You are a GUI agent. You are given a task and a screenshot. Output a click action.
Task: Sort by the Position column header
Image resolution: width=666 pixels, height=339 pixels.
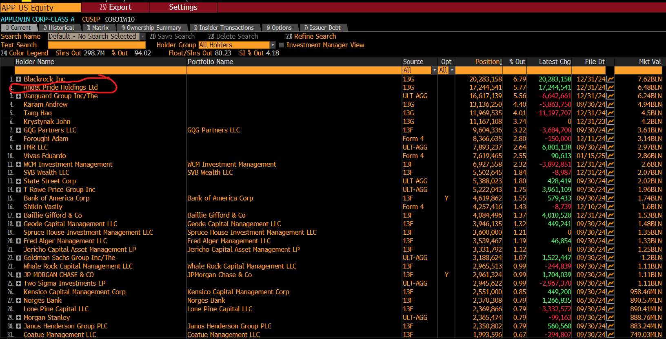pos(488,62)
